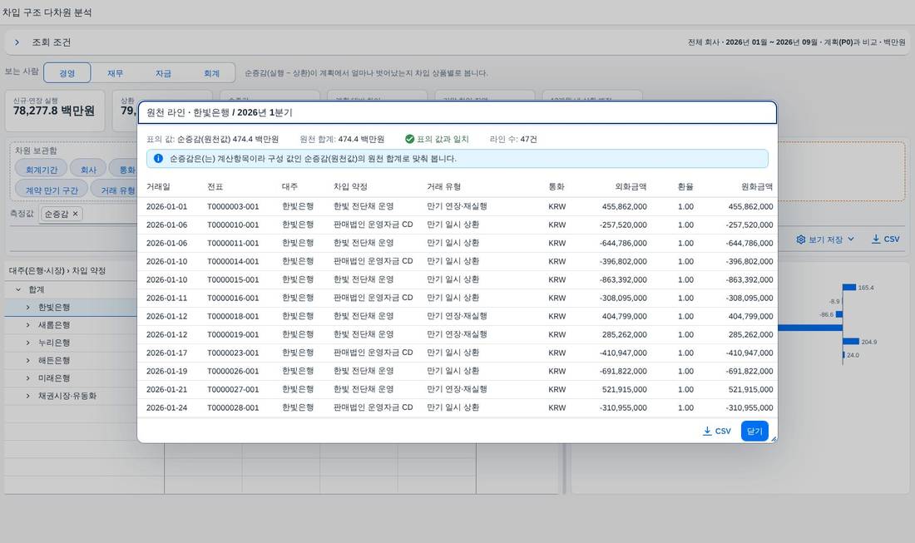The width and height of the screenshot is (915, 543).
Task: Click the 회사 dimension chip
Action: click(x=88, y=170)
